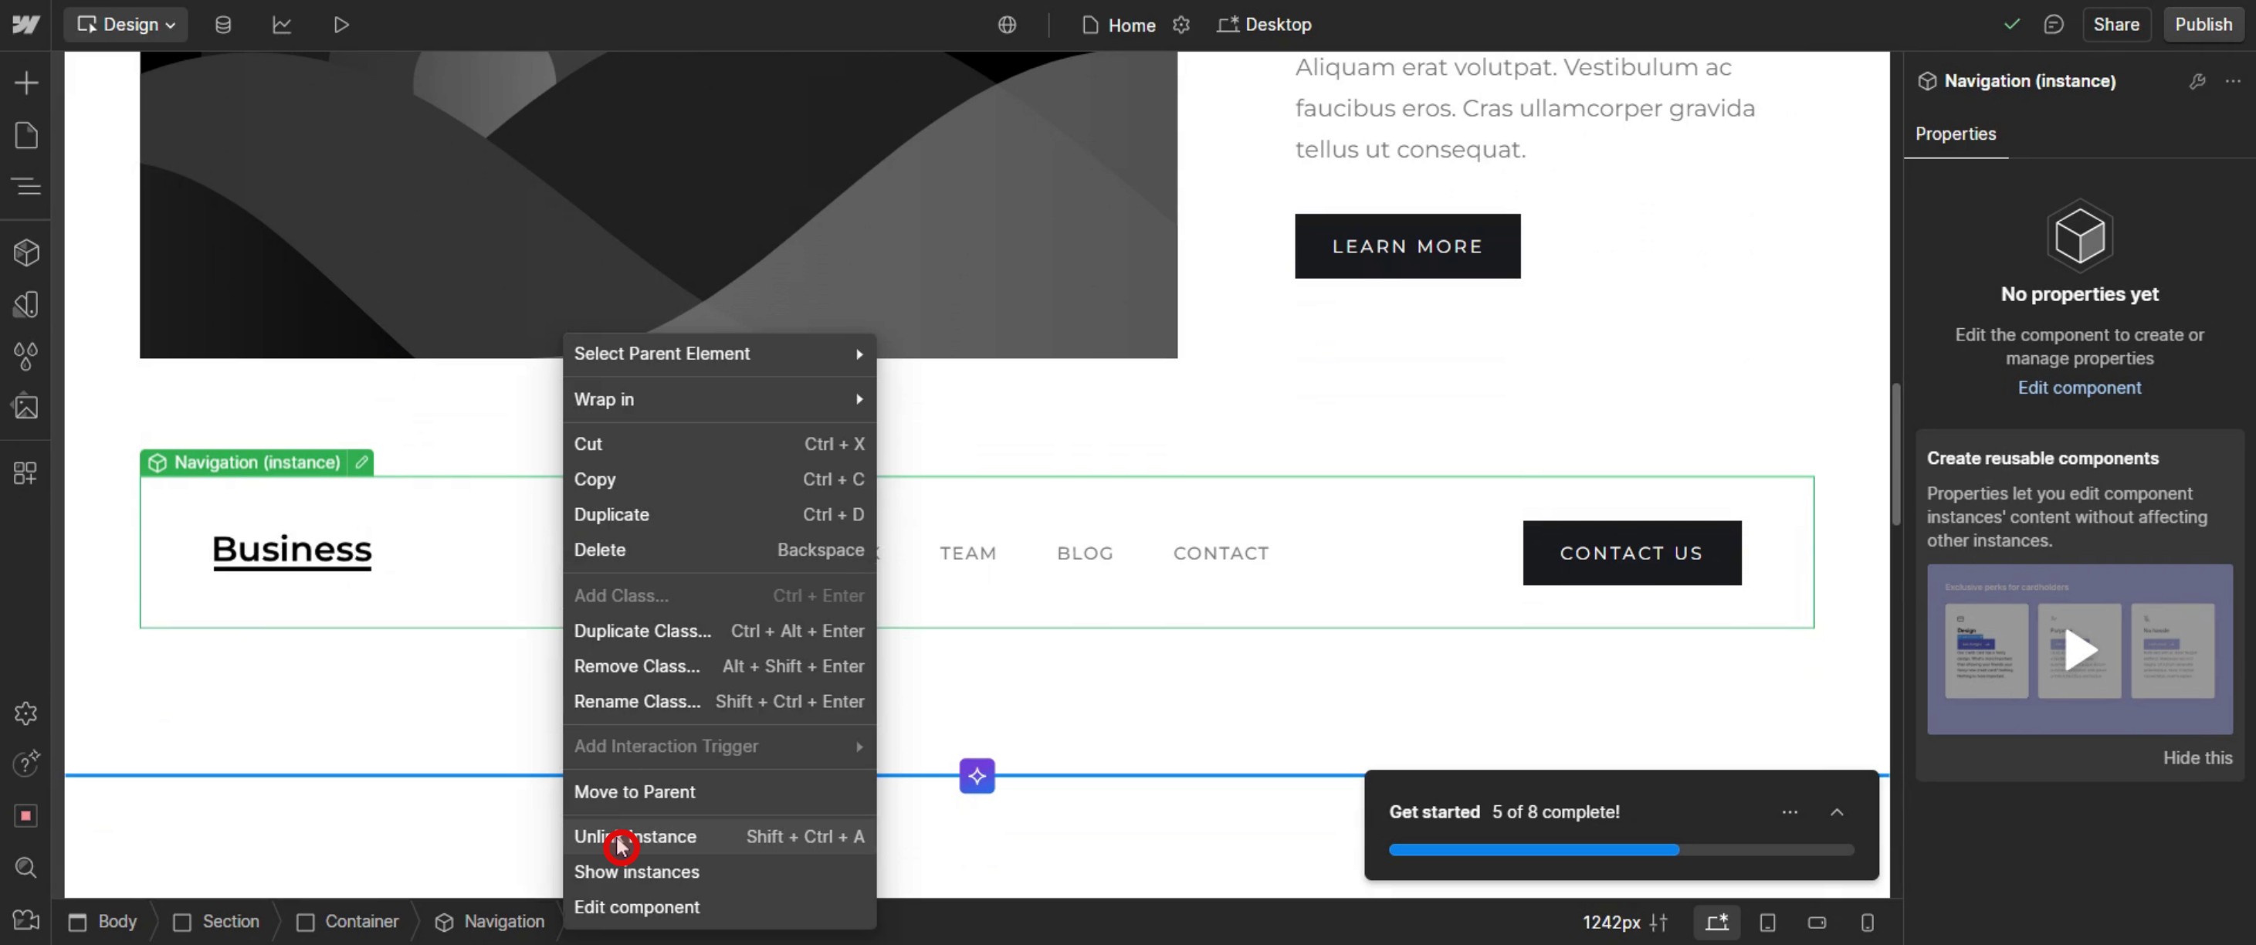This screenshot has height=945, width=2256.
Task: Open CMS database icon in top bar
Action: [223, 25]
